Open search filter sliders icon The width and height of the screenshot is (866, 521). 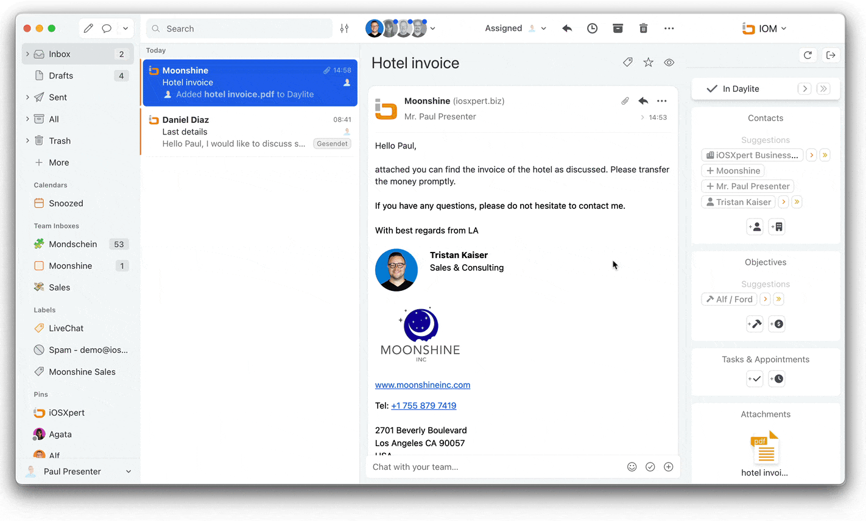(345, 29)
